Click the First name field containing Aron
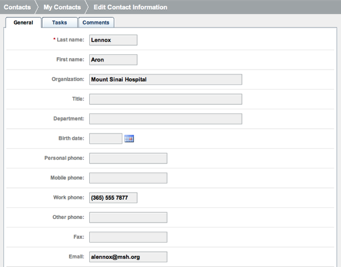The width and height of the screenshot is (341, 267). click(x=113, y=60)
